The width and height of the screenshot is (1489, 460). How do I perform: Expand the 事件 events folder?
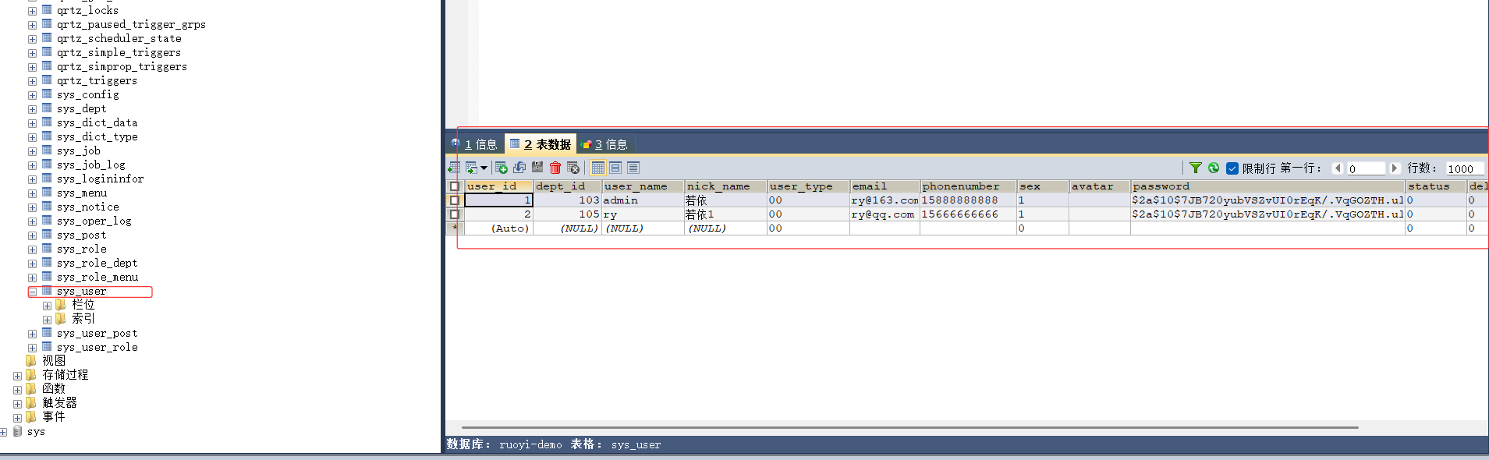tap(17, 418)
